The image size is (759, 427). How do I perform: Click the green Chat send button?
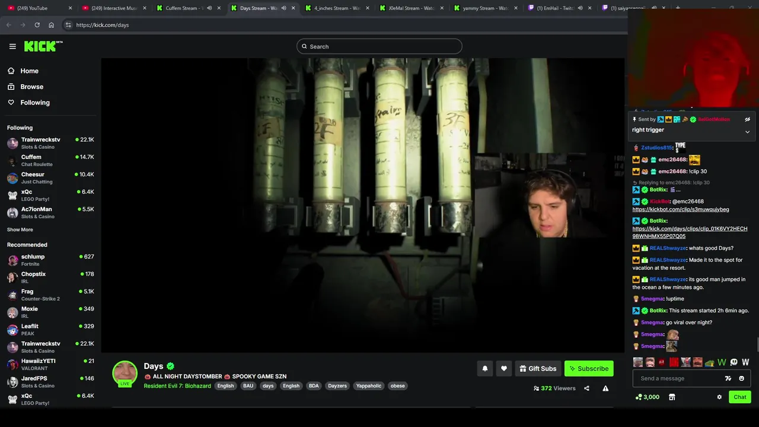[740, 397]
